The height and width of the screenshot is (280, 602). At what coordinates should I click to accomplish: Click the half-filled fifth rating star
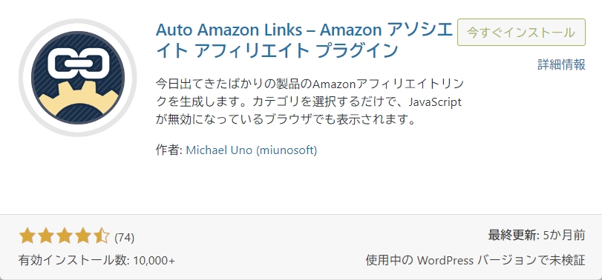(x=102, y=236)
